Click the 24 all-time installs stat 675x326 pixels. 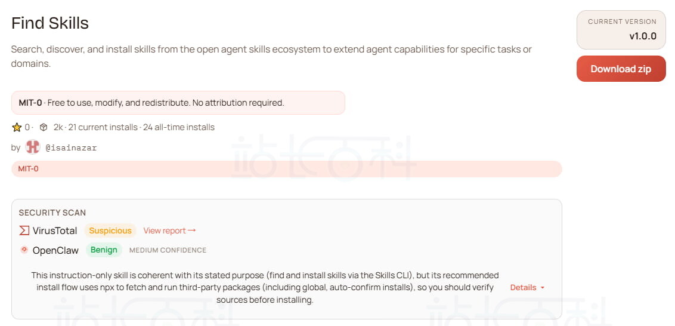[x=179, y=127]
